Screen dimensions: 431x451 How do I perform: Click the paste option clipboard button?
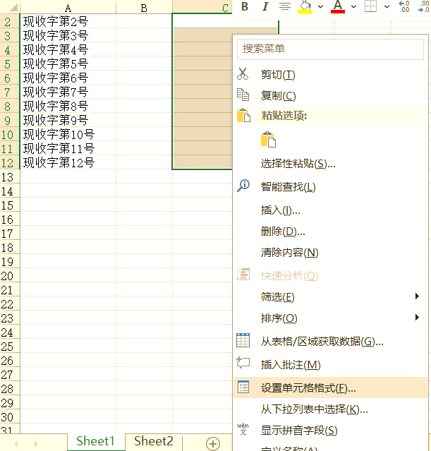click(268, 140)
